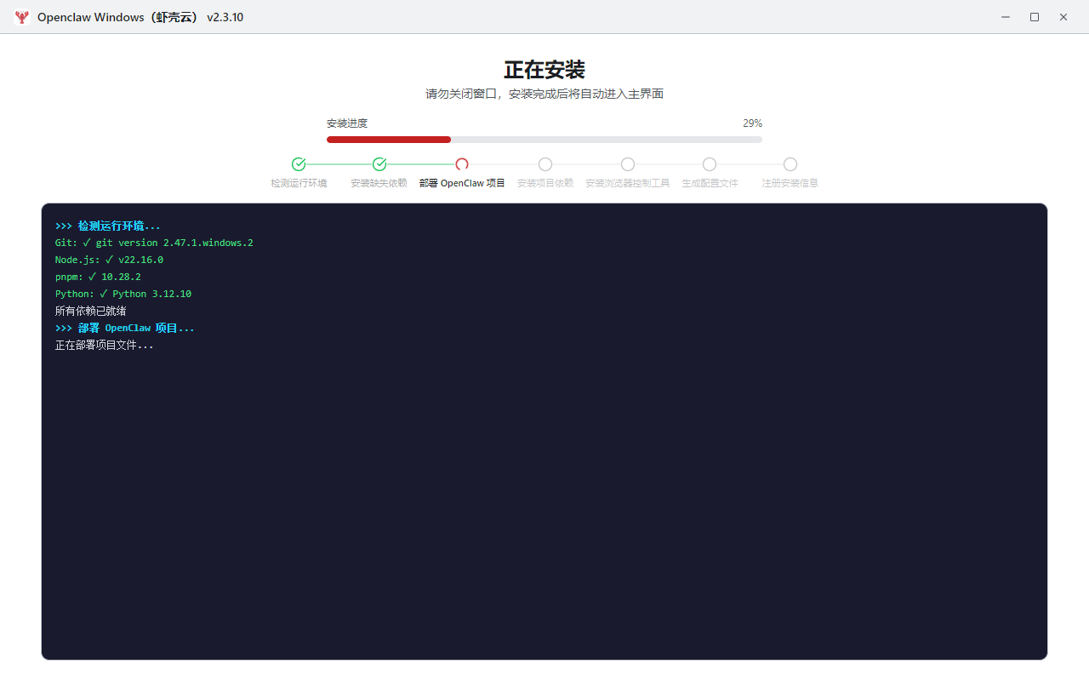Click the 安装浏览器控制工具 step circle
This screenshot has height=681, width=1089.
click(627, 163)
